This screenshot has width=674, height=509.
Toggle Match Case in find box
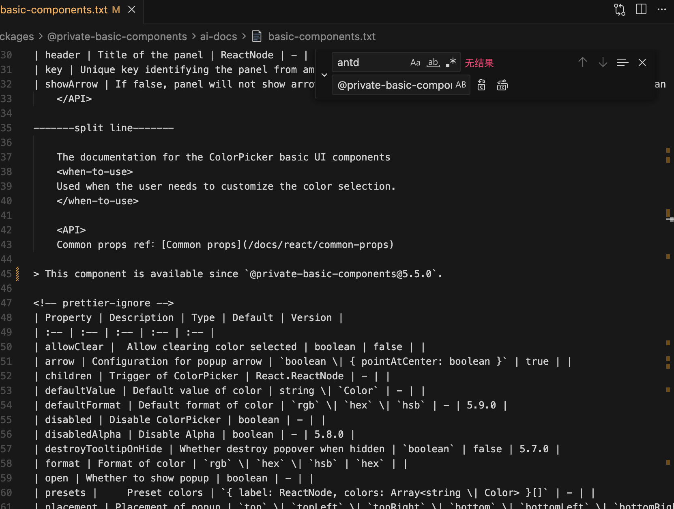click(415, 63)
